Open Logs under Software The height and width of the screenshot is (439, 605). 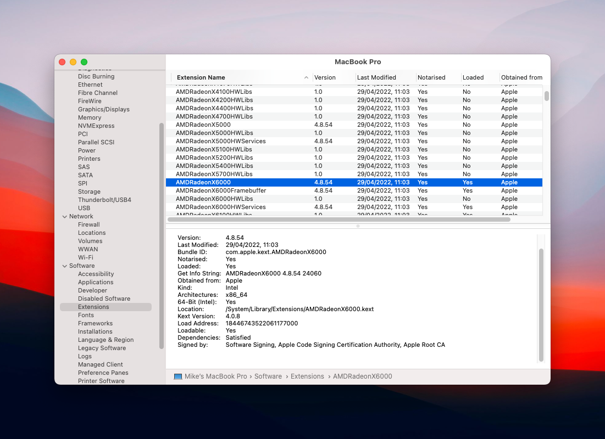pyautogui.click(x=85, y=356)
